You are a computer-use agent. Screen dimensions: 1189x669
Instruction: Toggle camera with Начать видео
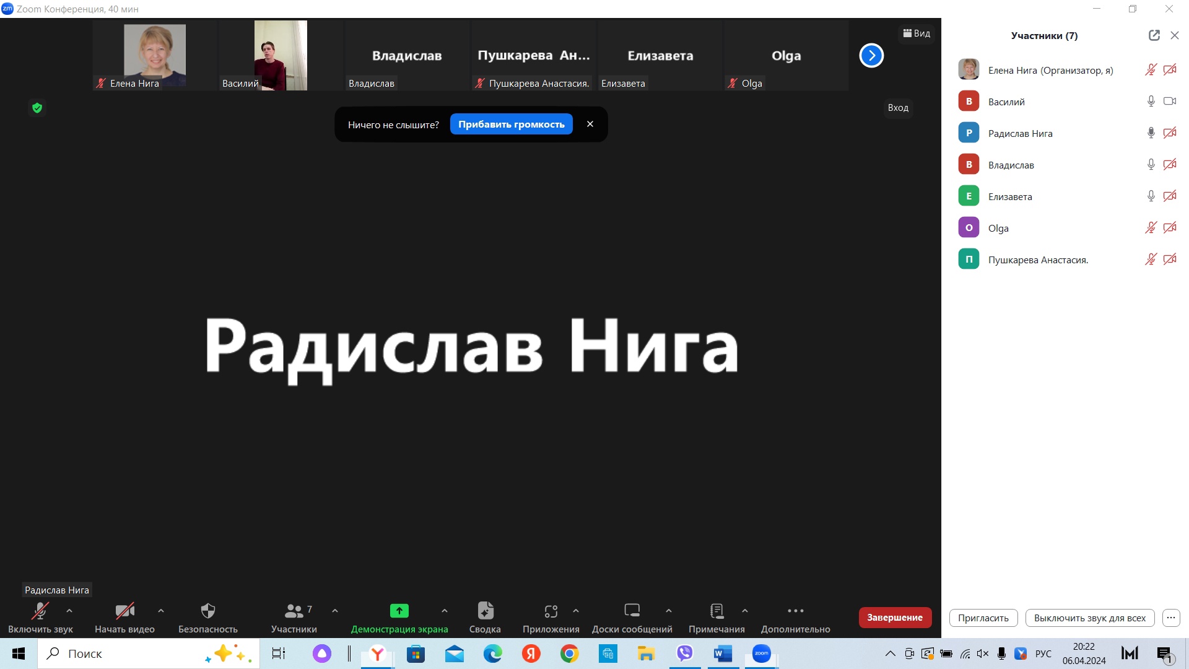pos(124,611)
